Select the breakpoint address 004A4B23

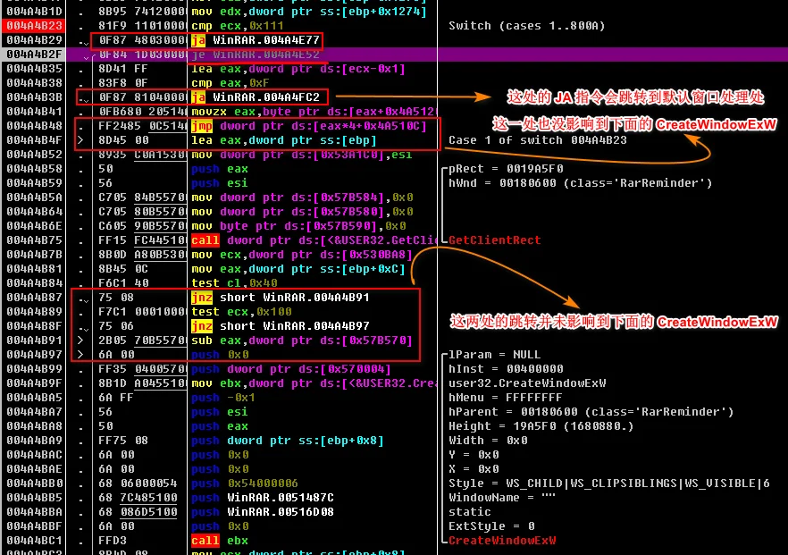point(34,26)
